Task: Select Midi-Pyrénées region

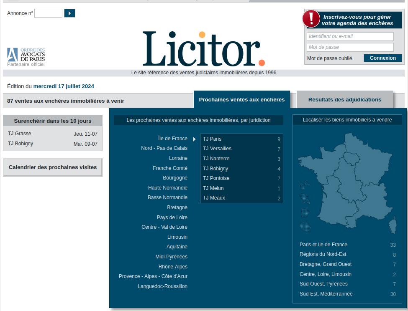Action: pos(172,257)
